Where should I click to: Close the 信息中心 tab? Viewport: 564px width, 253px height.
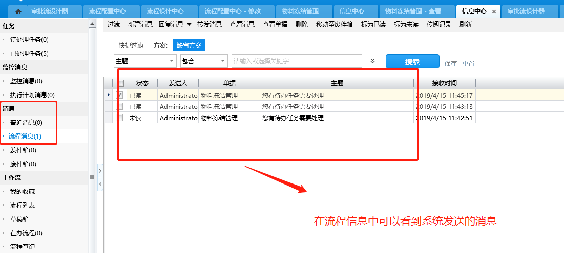(x=494, y=11)
